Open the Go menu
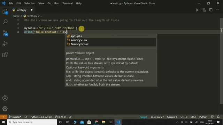Image resolution: width=223 pixels, height=125 pixels. coord(49,3)
